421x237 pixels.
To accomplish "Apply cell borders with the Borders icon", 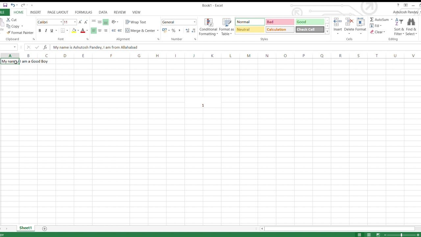I will pyautogui.click(x=62, y=31).
